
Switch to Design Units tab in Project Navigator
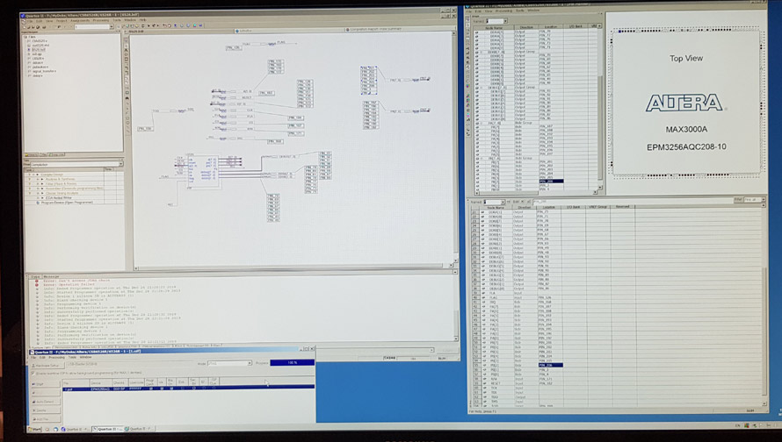pyautogui.click(x=57, y=155)
